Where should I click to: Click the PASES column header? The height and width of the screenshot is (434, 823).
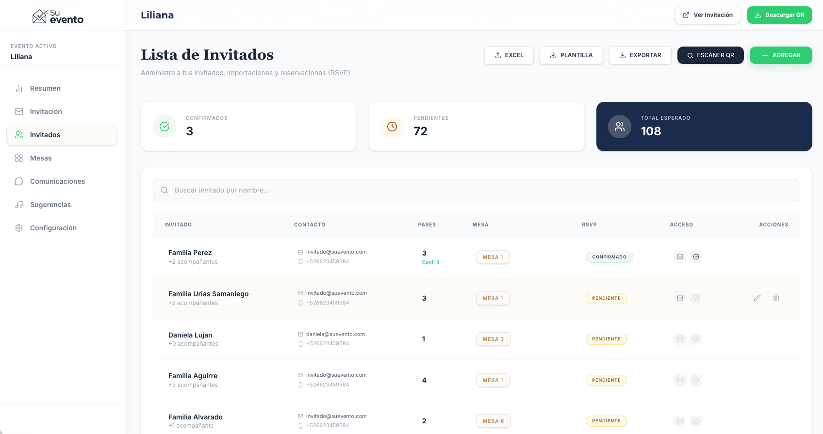pyautogui.click(x=427, y=225)
